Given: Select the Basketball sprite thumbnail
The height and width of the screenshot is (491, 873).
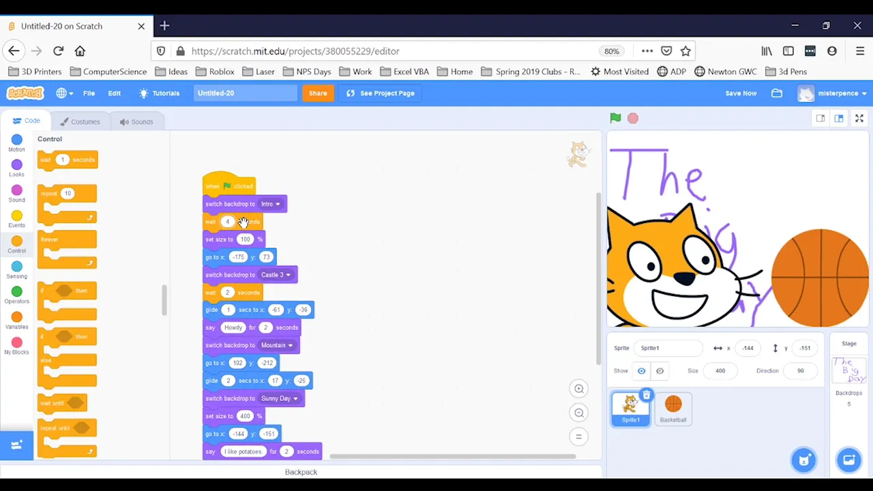Looking at the screenshot, I should pyautogui.click(x=673, y=408).
